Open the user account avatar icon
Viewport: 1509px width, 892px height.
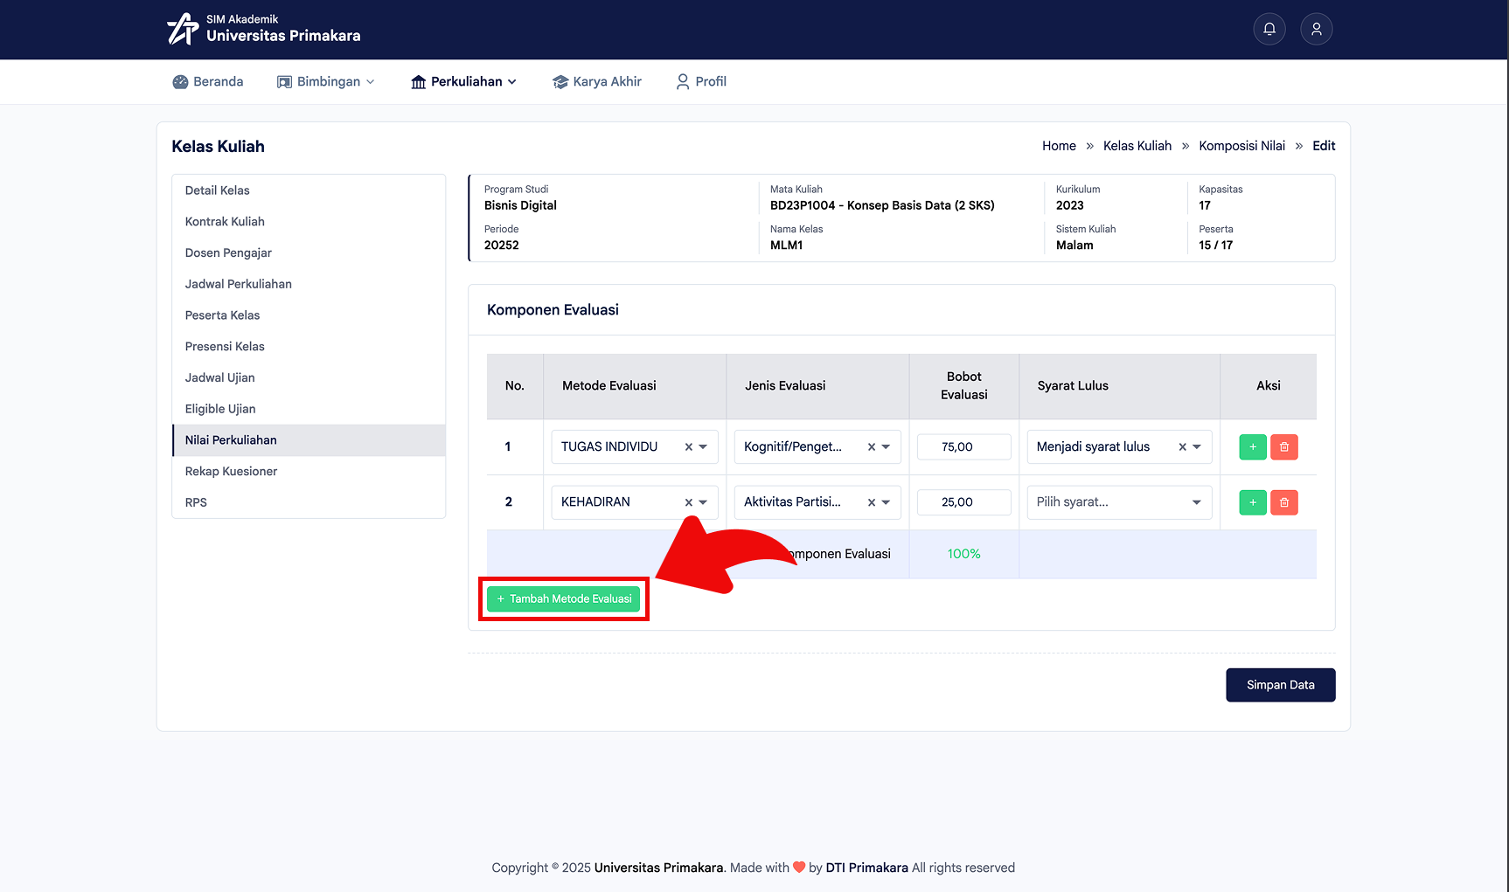1316,29
